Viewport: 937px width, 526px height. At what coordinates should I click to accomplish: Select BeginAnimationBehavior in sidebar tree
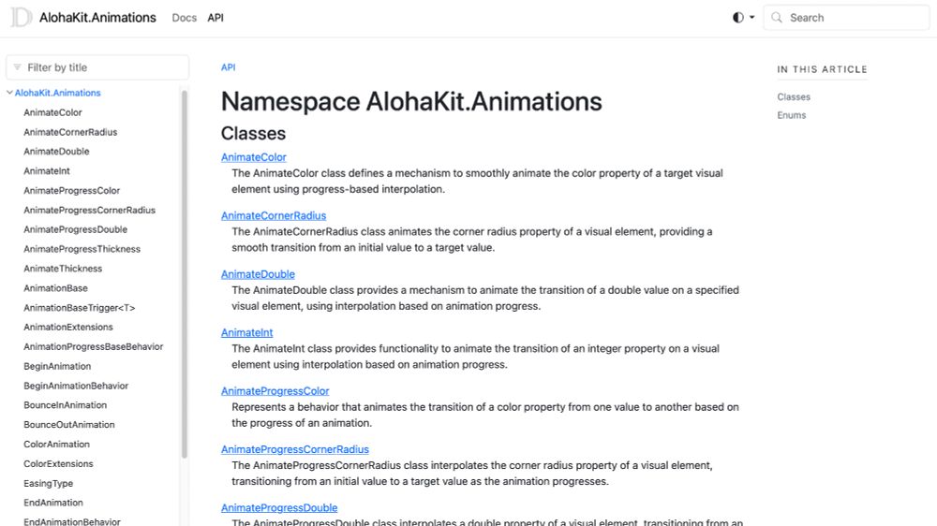coord(76,386)
